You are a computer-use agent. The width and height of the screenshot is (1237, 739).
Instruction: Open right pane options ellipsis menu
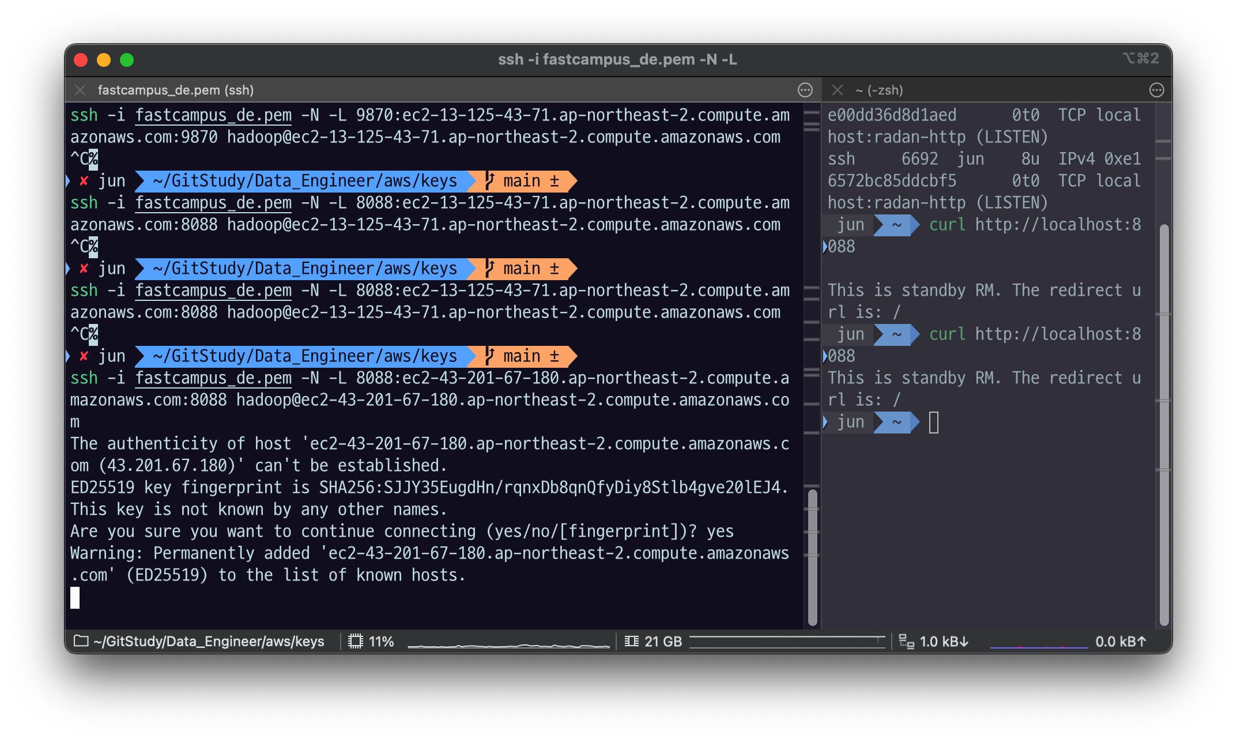[1156, 90]
